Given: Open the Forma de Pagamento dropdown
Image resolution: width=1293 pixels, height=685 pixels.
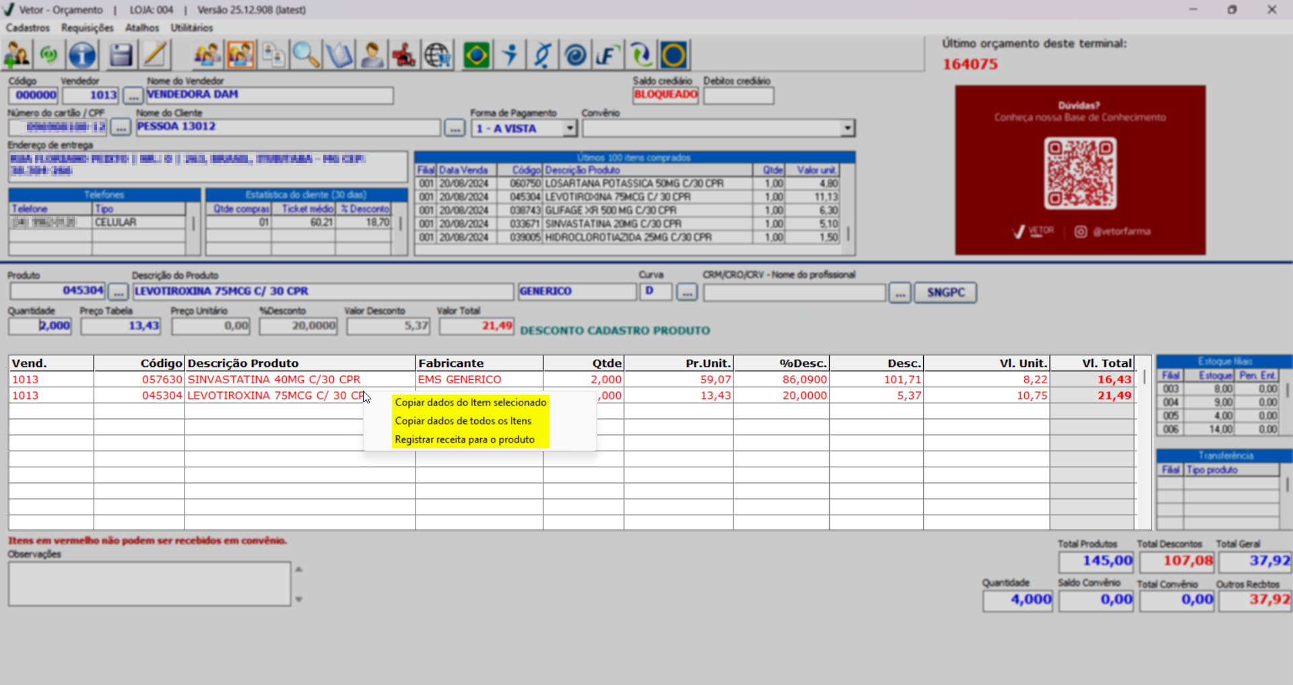Looking at the screenshot, I should tap(570, 128).
